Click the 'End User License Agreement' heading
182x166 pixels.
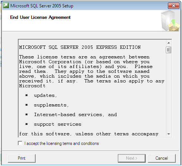[x=40, y=17]
